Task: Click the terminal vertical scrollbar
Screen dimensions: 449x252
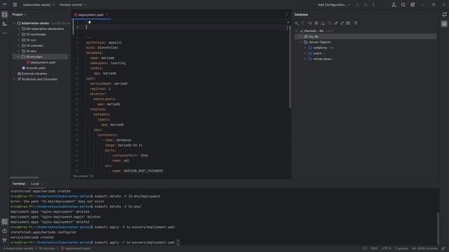Action: 438,229
